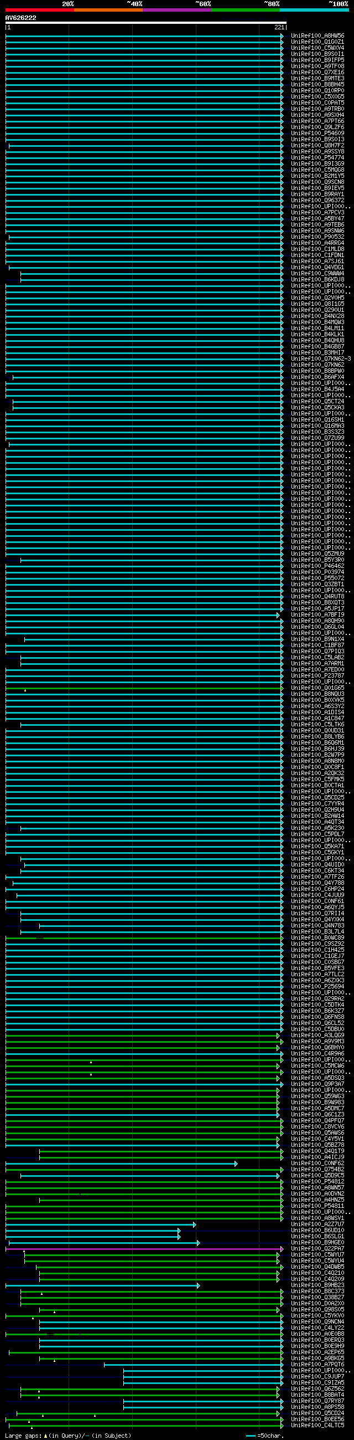Click label UniRef100_Q7RY87
Screen dimensions: 354x1440
pyautogui.click(x=317, y=1401)
